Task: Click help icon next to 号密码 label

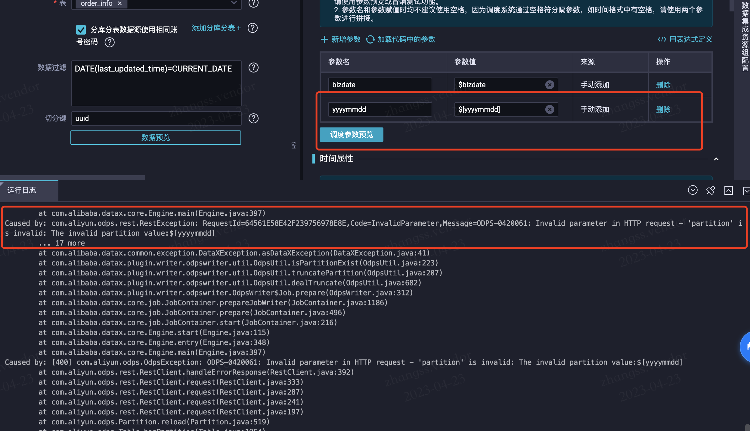Action: [x=110, y=42]
